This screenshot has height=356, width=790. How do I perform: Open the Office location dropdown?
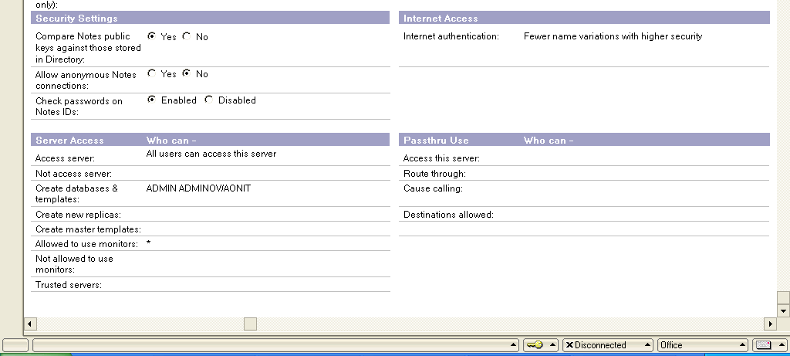(703, 345)
